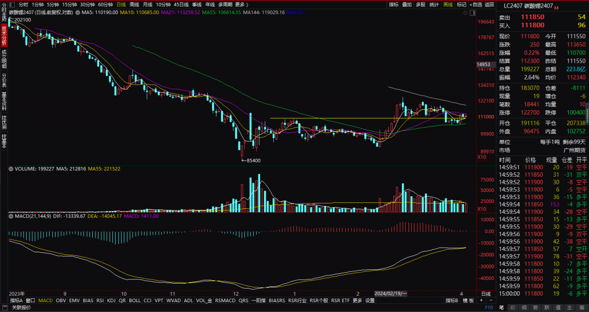The width and height of the screenshot is (589, 312).
Task: Select the 日线 daily period
Action: [x=121, y=4]
